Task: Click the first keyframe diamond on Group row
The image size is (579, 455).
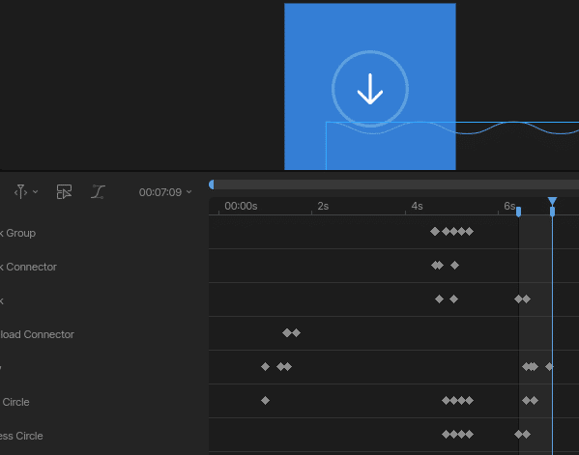Action: (435, 232)
